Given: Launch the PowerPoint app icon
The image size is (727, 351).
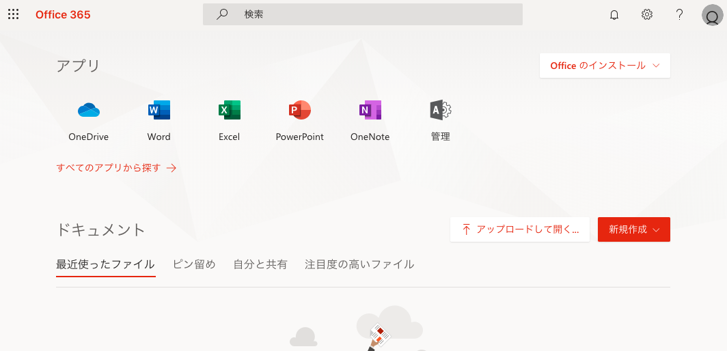Looking at the screenshot, I should (299, 110).
